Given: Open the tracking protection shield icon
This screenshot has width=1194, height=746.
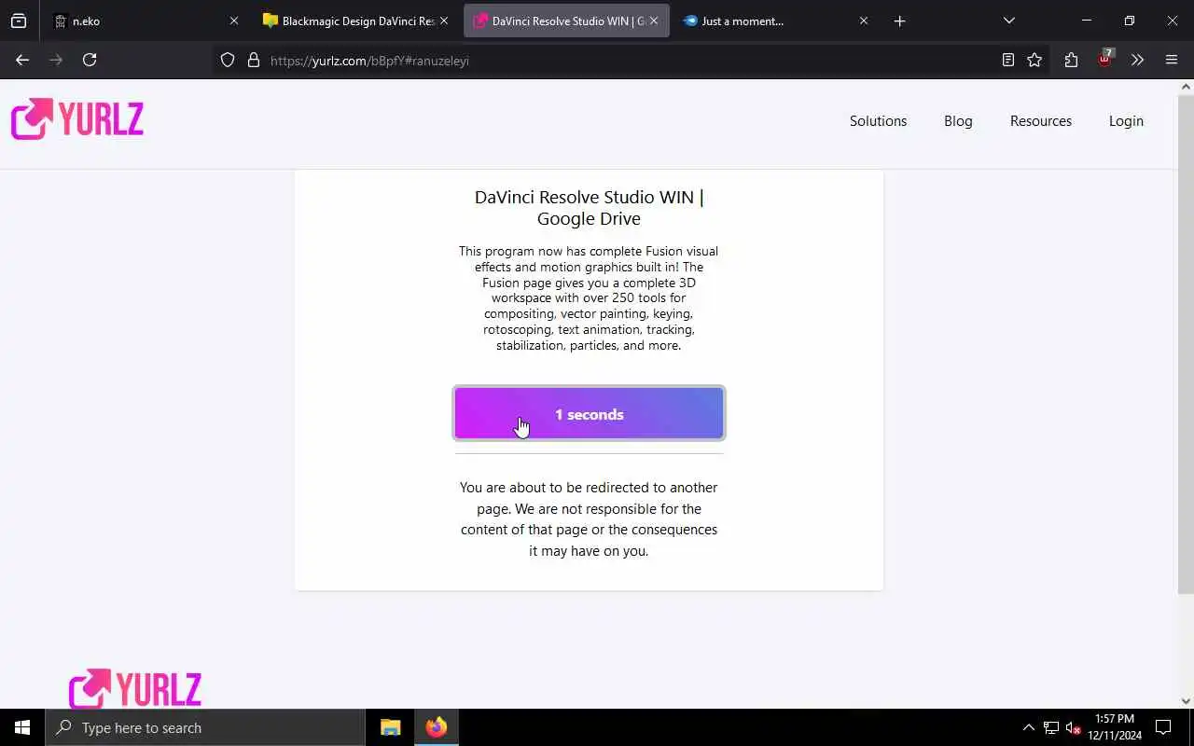Looking at the screenshot, I should (x=228, y=60).
